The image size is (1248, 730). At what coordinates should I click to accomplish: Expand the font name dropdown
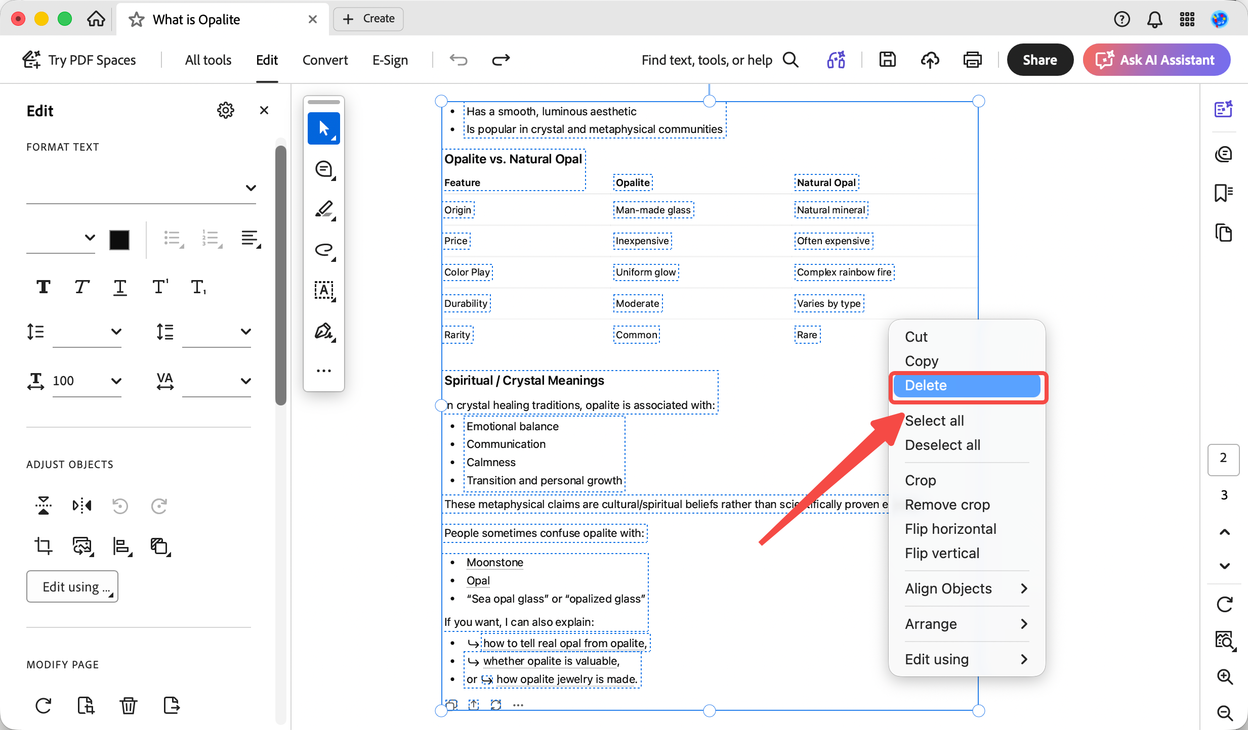point(251,188)
